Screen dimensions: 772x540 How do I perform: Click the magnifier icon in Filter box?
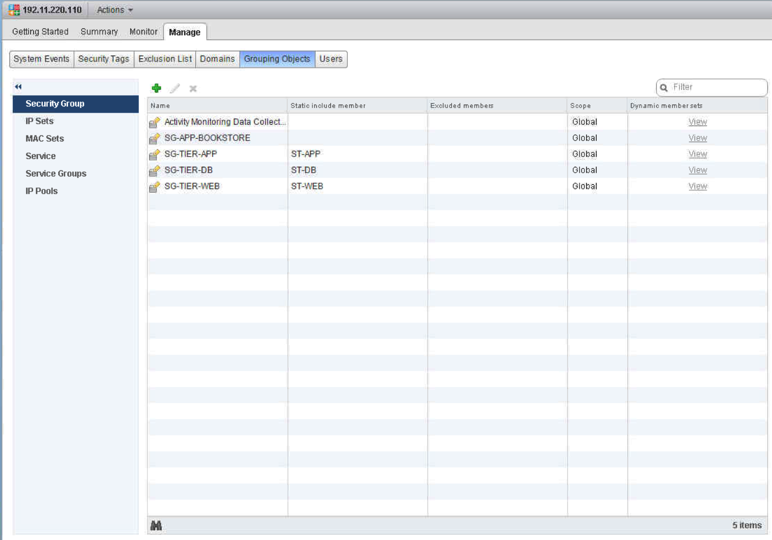[x=664, y=88]
